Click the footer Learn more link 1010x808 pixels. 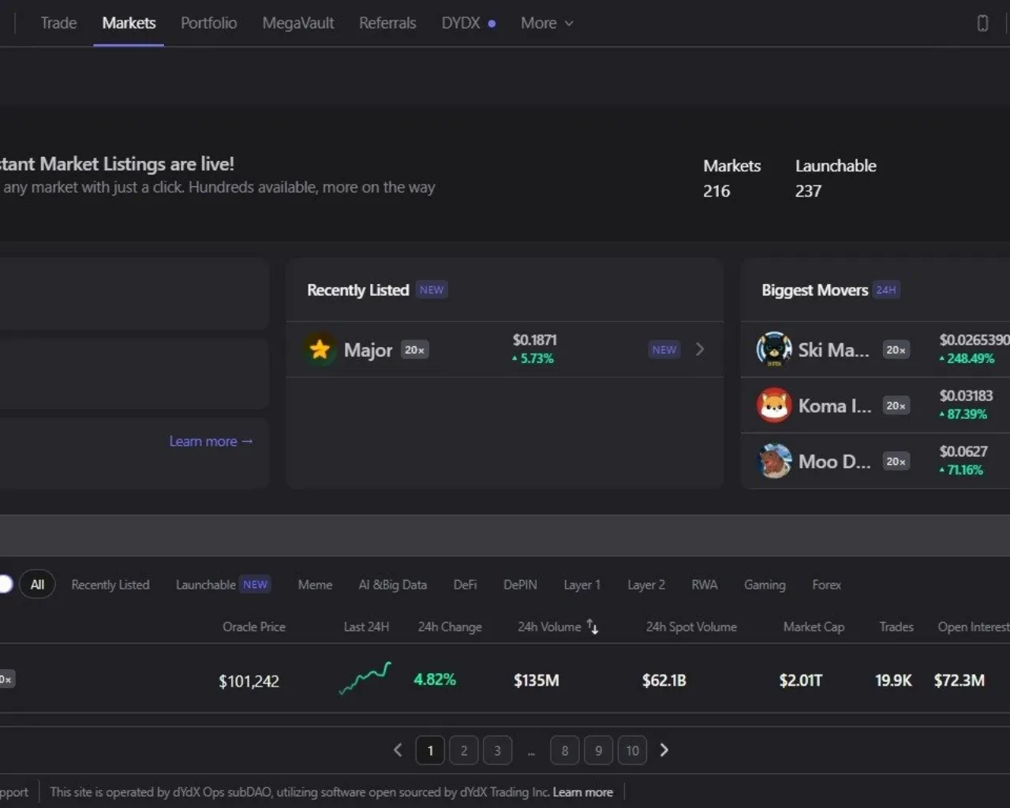582,792
